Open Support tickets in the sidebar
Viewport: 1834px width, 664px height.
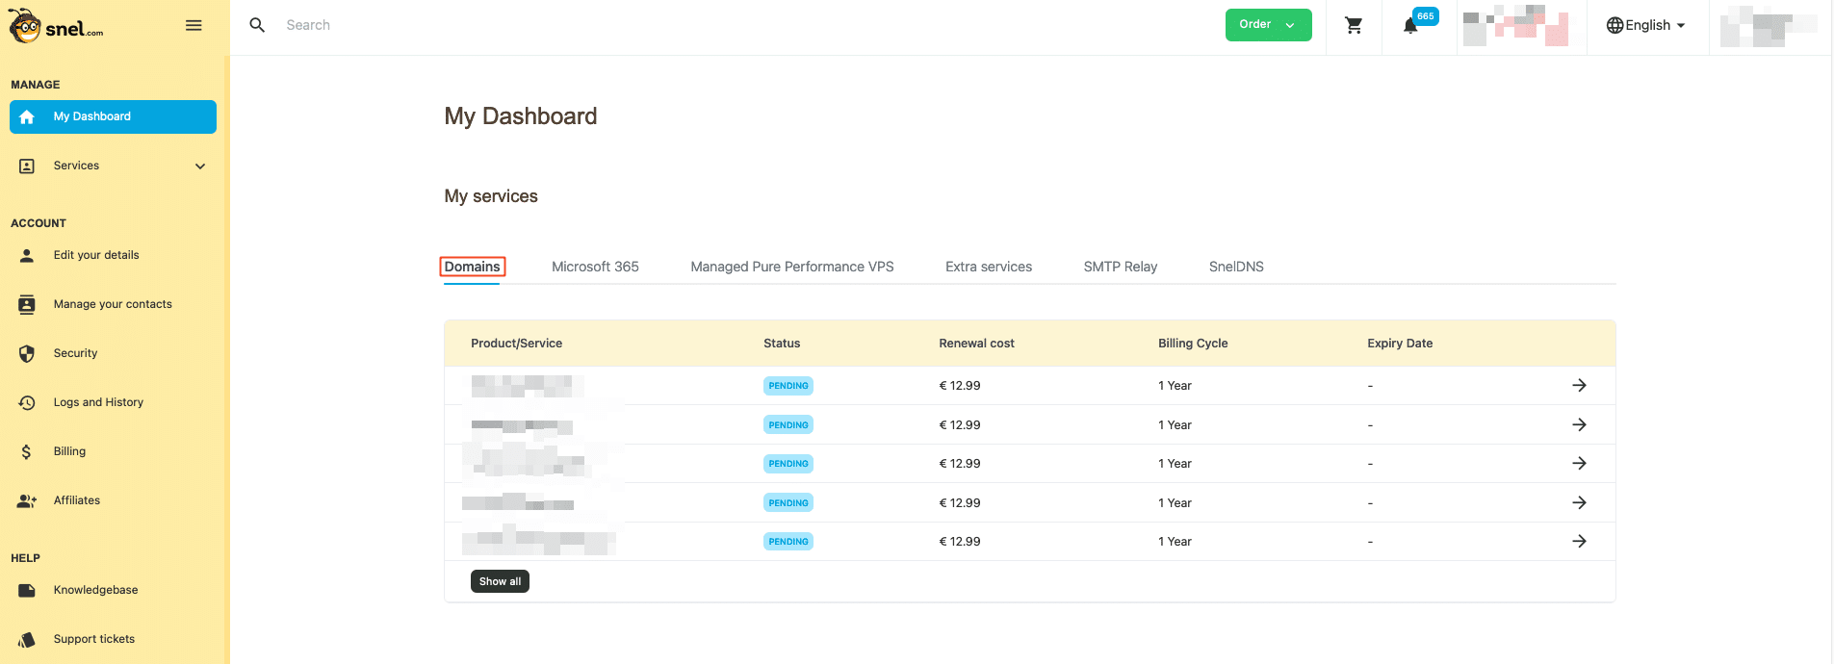pos(93,639)
